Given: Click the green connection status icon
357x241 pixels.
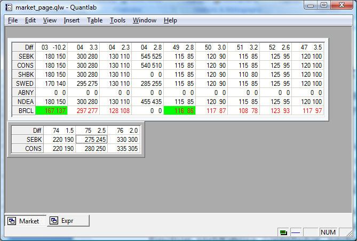Looking at the screenshot, I should [283, 232].
